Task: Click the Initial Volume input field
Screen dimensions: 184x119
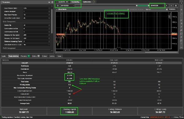Action: tap(36, 8)
